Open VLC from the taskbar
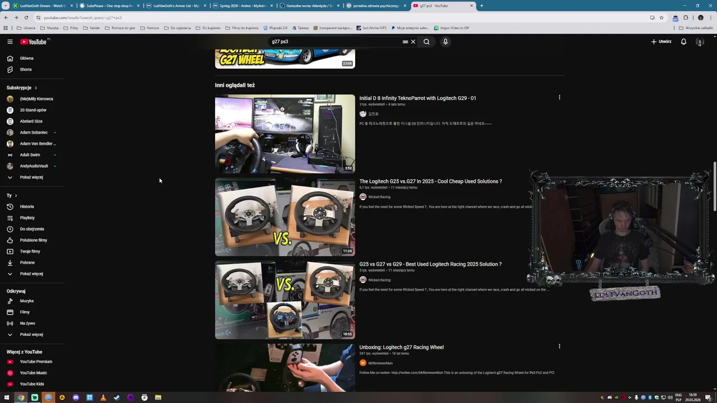 (x=103, y=397)
